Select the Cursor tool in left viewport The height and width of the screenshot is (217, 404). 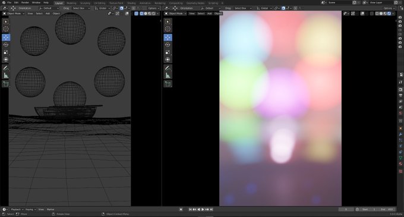tap(6, 29)
